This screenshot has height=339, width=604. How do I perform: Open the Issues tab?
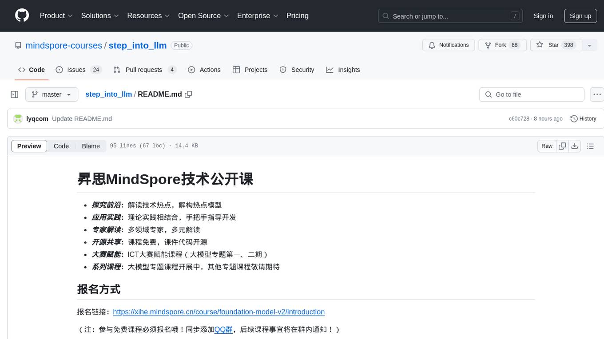(79, 70)
